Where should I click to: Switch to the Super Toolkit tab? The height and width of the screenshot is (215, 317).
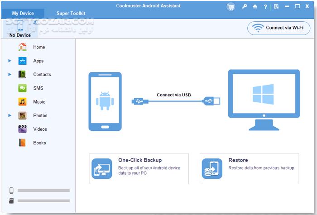(x=71, y=13)
